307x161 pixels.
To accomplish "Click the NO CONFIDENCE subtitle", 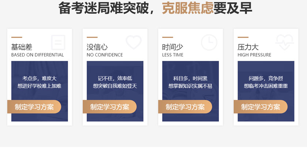I will [105, 55].
